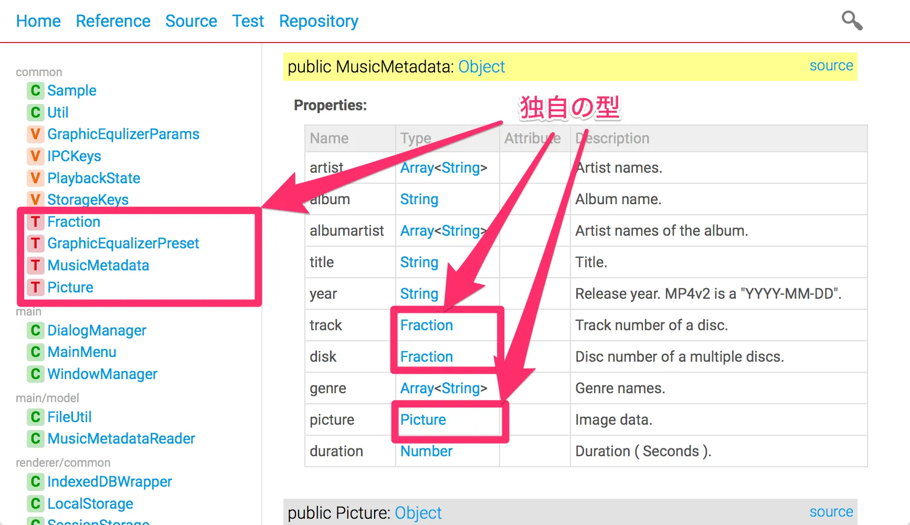
Task: Click the Number type for duration
Action: coord(426,451)
